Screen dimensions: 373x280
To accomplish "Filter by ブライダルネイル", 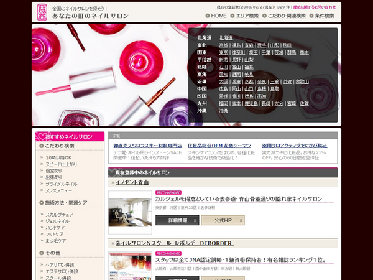I will click(62, 184).
